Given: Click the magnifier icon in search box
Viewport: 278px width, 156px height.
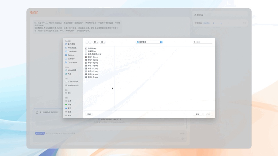Looking at the screenshot, I should pyautogui.click(x=194, y=42).
